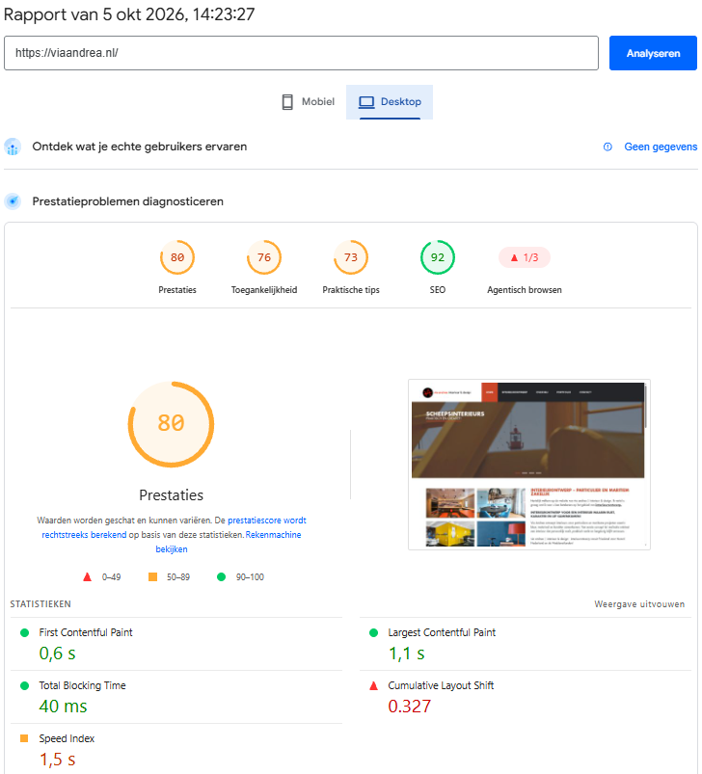Image resolution: width=702 pixels, height=774 pixels.
Task: Open the prestatiescore wordt rechtstreeks berekend link
Action: tap(174, 527)
